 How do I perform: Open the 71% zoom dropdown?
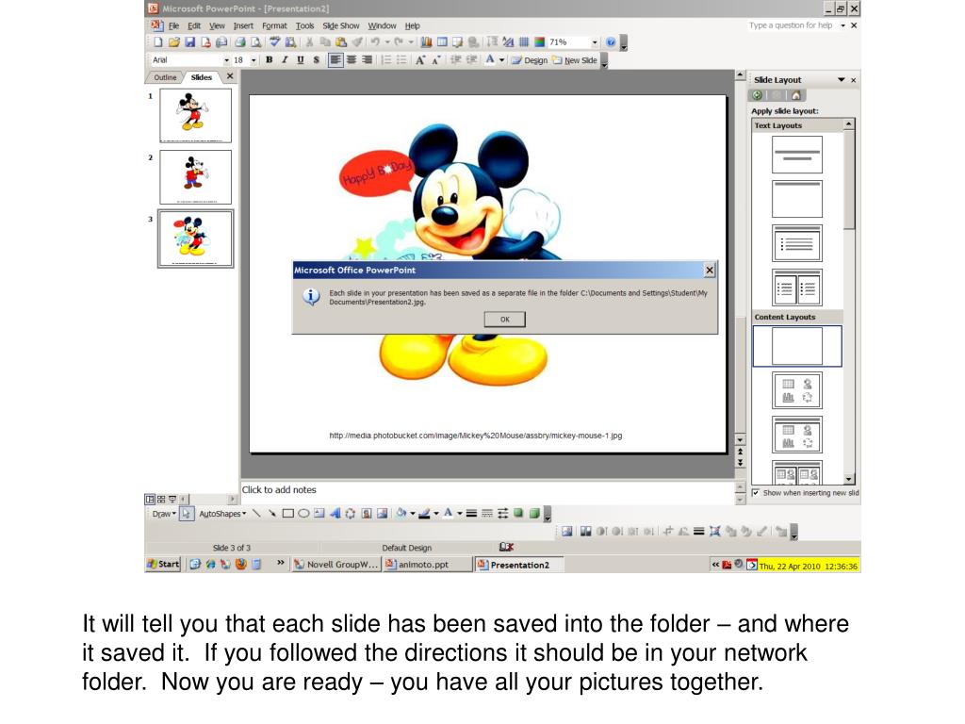(x=595, y=42)
